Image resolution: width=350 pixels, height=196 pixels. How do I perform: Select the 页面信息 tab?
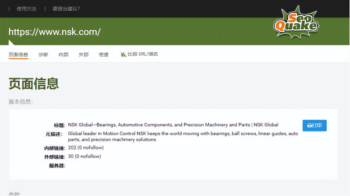pos(18,55)
